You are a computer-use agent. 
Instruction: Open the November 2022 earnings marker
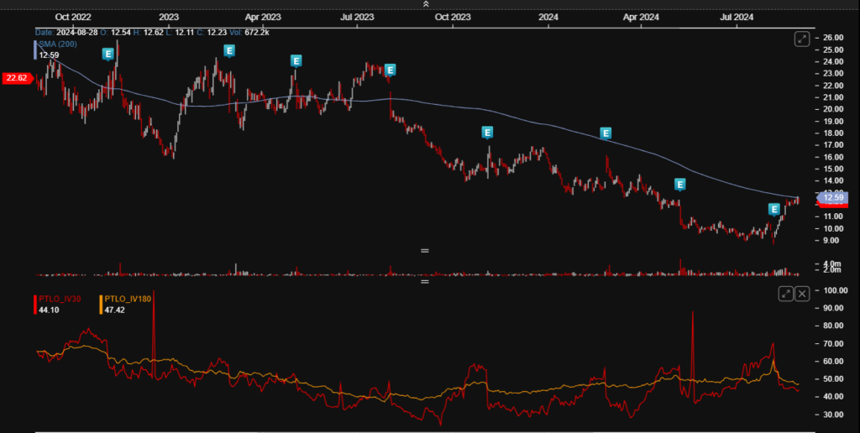click(x=108, y=54)
